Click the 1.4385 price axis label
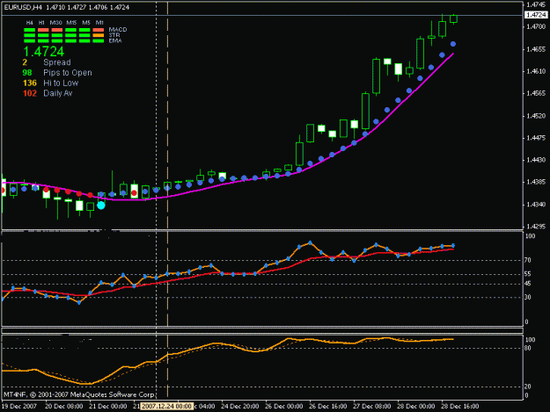The width and height of the screenshot is (550, 412). [x=536, y=182]
